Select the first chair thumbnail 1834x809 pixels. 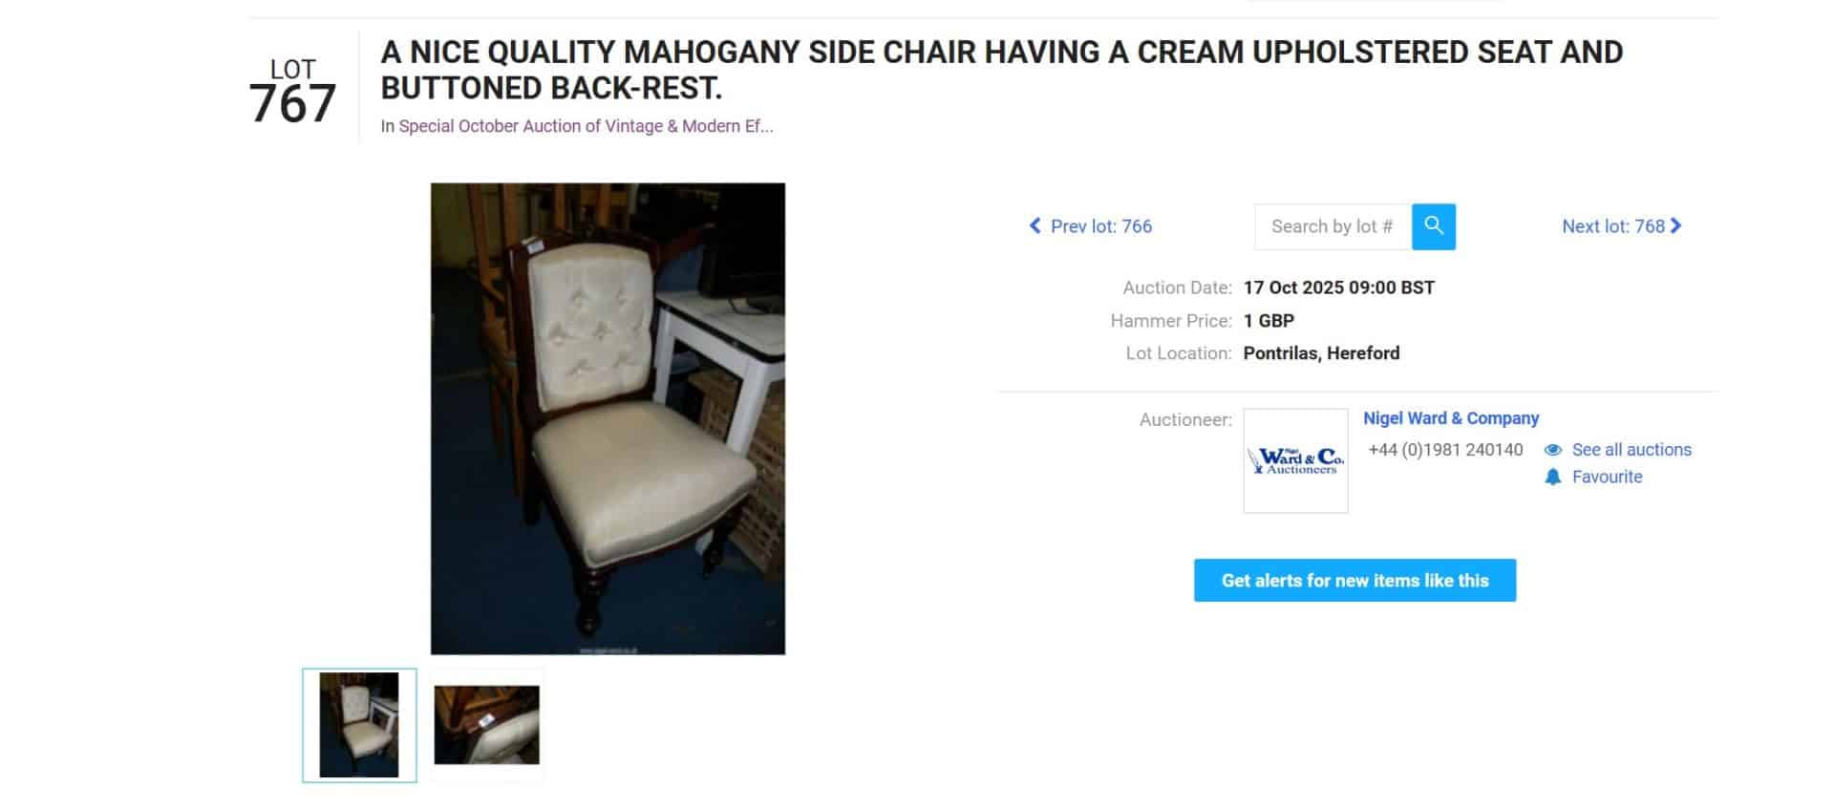(359, 725)
